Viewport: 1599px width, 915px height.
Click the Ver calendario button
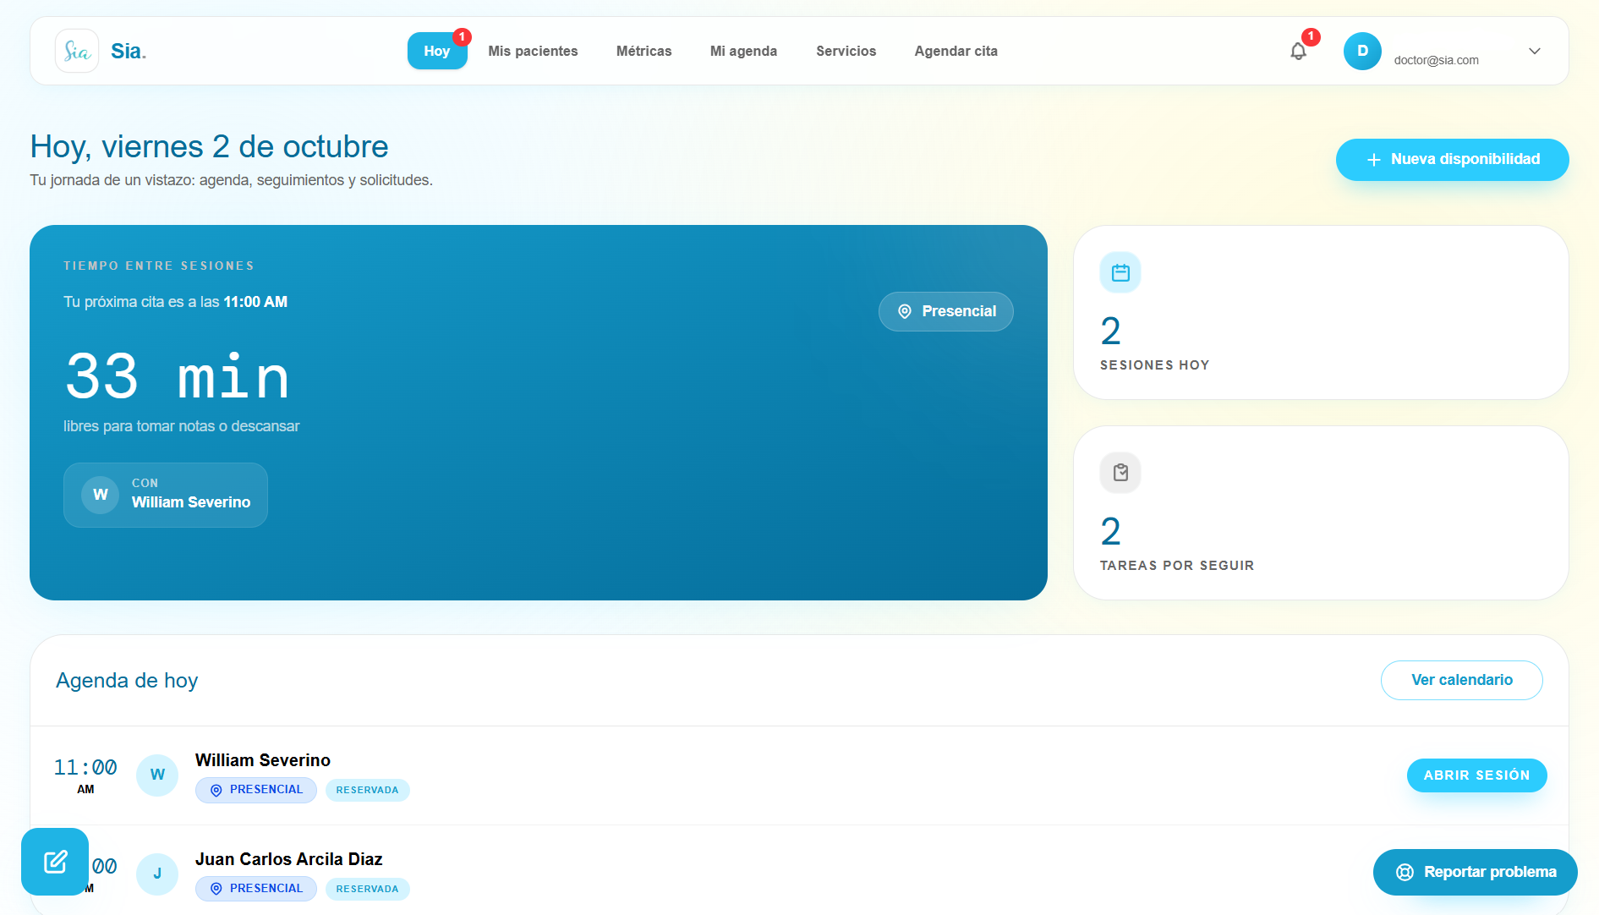pyautogui.click(x=1461, y=680)
